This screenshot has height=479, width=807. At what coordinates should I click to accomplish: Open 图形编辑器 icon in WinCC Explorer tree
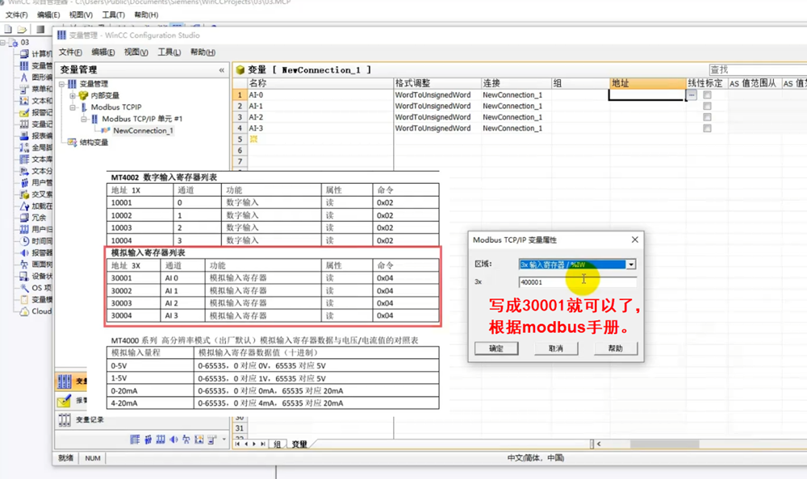point(24,77)
